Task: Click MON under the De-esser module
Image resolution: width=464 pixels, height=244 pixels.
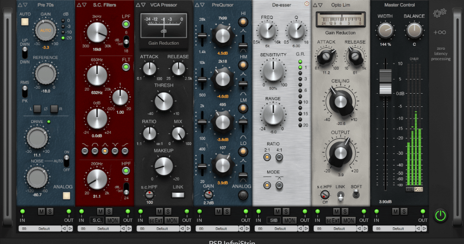Action: (290, 221)
